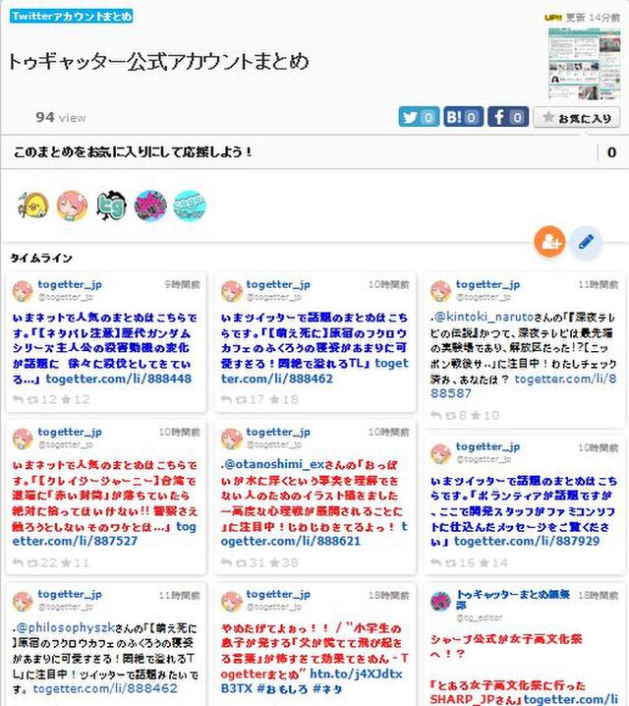Open the togetter.com/li/888448 link
The height and width of the screenshot is (706, 629).
(x=119, y=379)
